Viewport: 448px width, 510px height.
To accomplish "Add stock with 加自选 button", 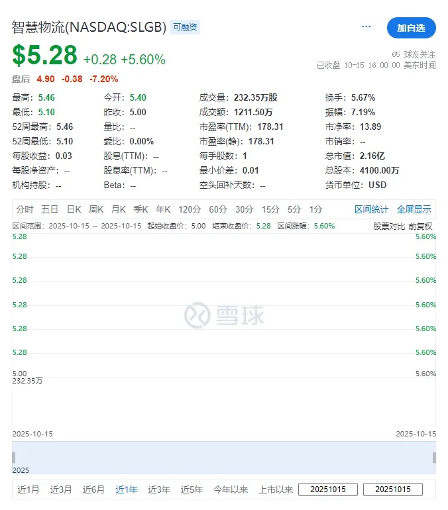I will point(412,28).
